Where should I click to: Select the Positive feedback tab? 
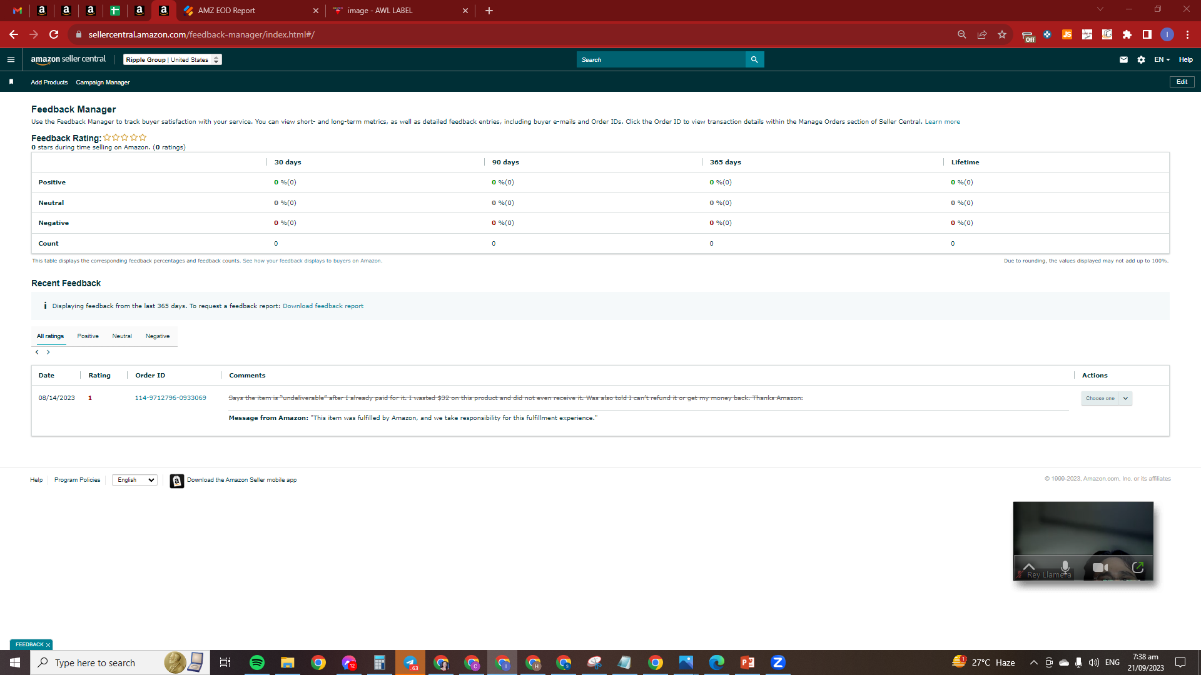point(88,336)
